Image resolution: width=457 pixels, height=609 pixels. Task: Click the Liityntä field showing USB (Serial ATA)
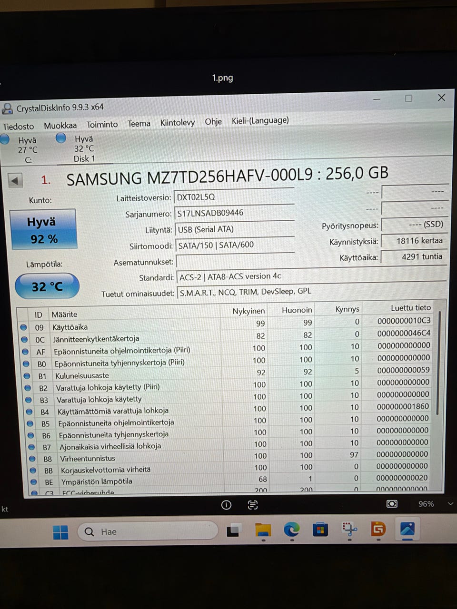[235, 229]
